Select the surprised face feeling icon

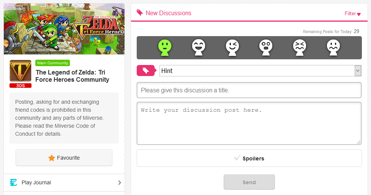point(266,48)
